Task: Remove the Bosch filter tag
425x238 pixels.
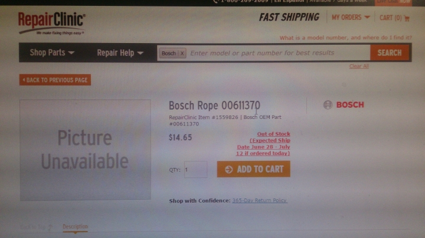Action: click(x=182, y=53)
